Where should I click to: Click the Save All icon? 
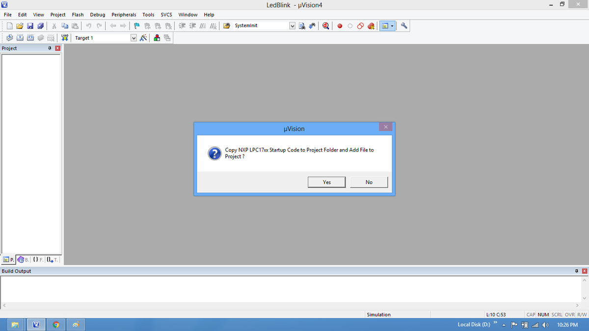[40, 26]
